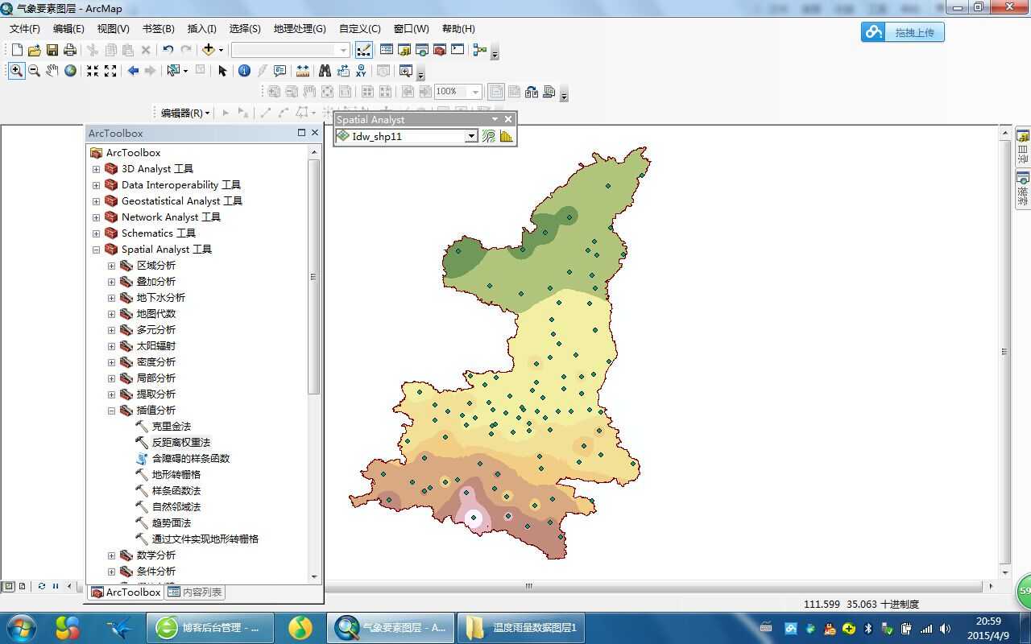Screen dimensions: 1031x644
Task: Open the Find binoculars tool
Action: [325, 71]
